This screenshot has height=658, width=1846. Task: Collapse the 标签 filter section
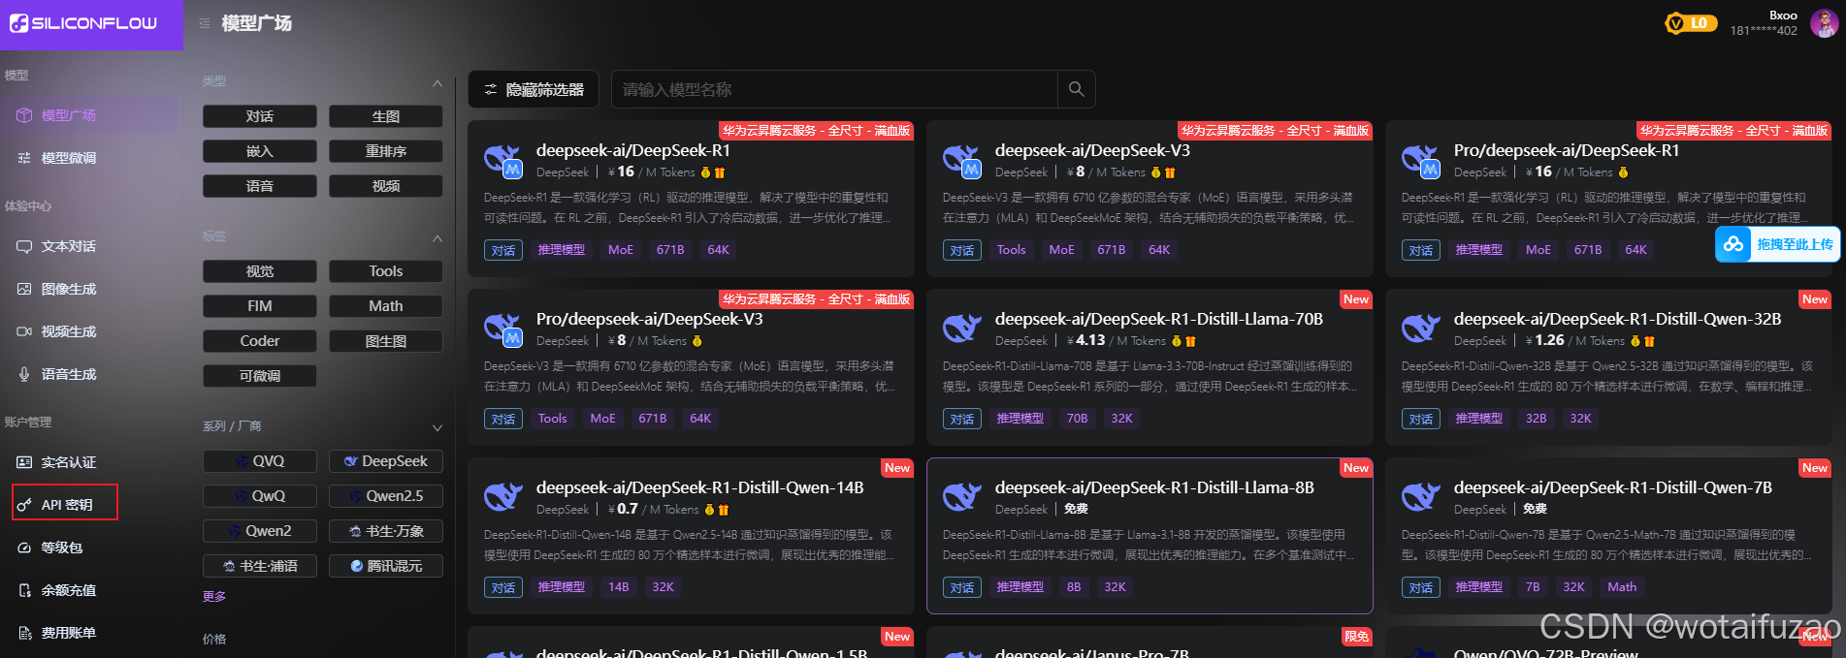tap(437, 238)
